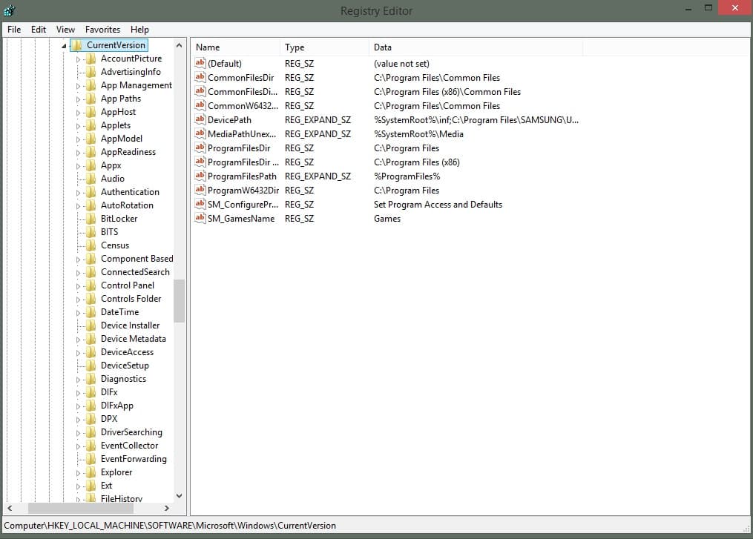
Task: Click the folder icon of Device Installer
Action: click(91, 325)
